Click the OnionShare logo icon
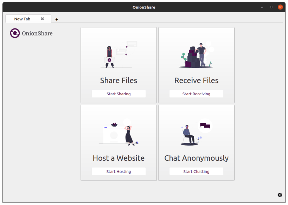This screenshot has width=288, height=205. [15, 33]
